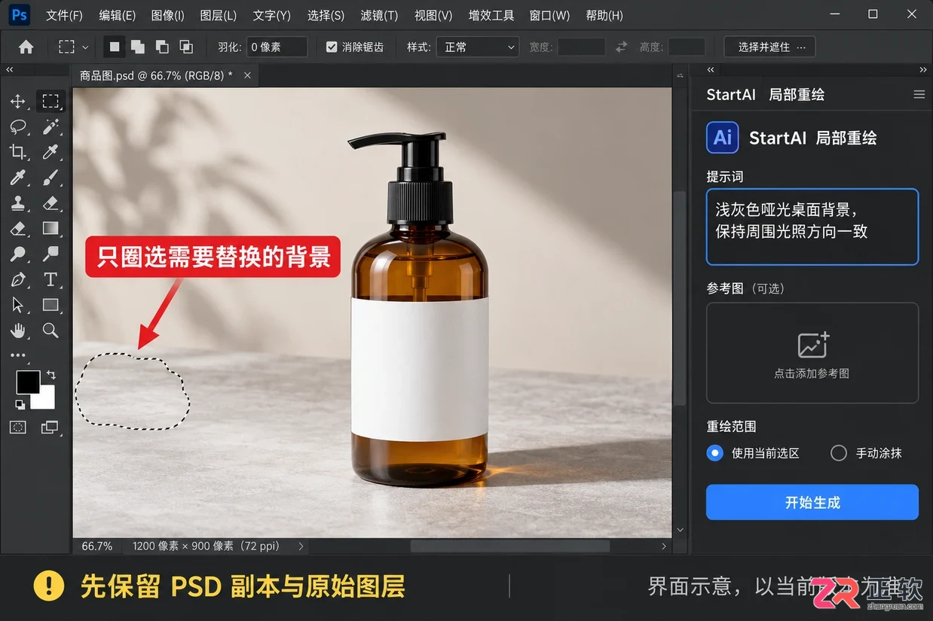The height and width of the screenshot is (621, 933).
Task: Select 使用当前选区 radio option
Action: pyautogui.click(x=715, y=453)
